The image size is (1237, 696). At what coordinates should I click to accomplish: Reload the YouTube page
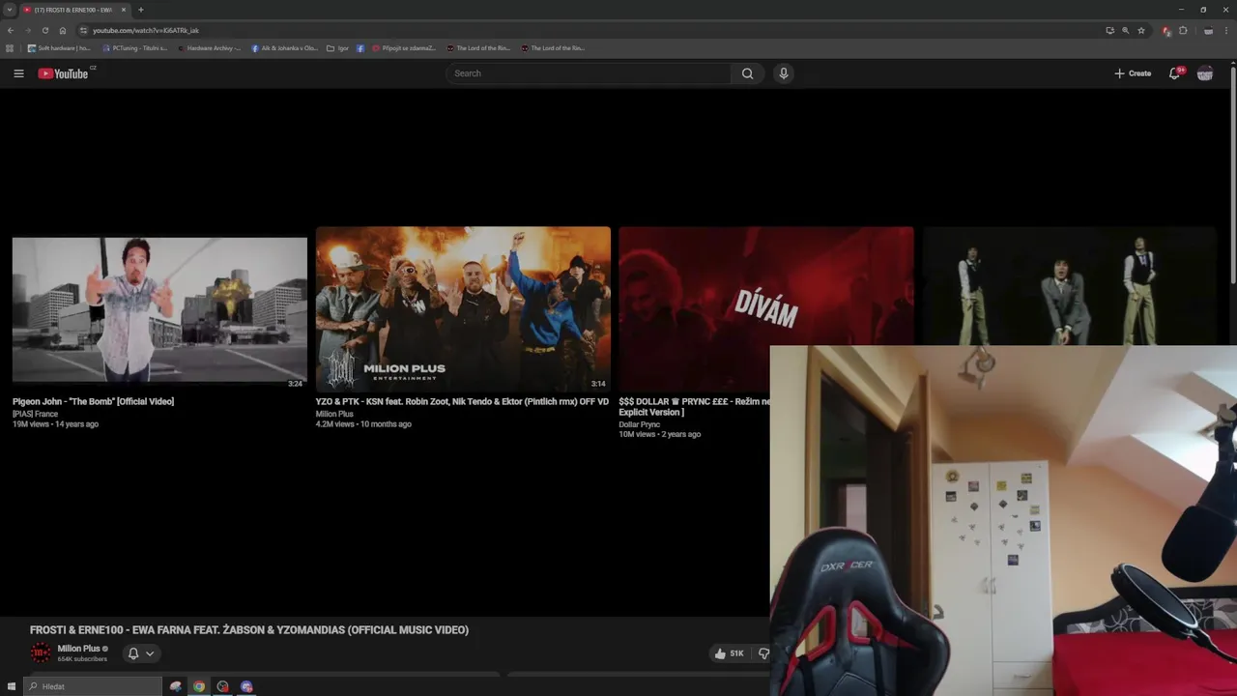pyautogui.click(x=45, y=30)
